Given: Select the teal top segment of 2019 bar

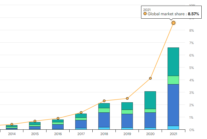Looking at the screenshot, I should click(127, 106).
